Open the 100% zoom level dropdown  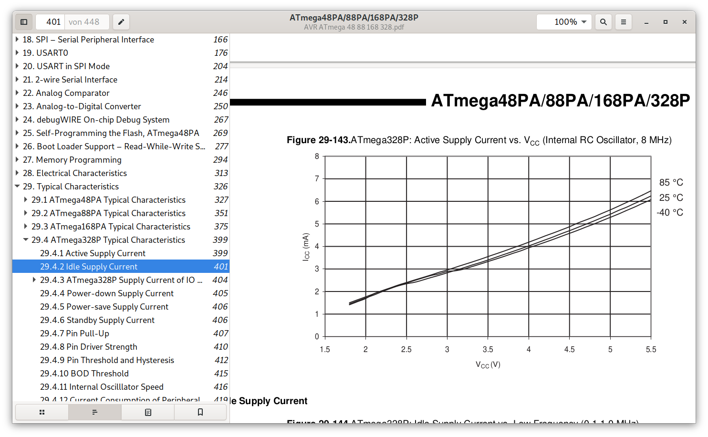[564, 22]
